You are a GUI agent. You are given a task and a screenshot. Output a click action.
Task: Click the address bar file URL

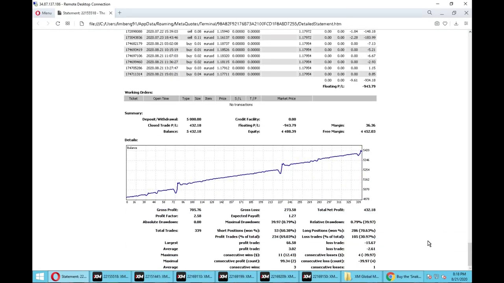click(x=215, y=24)
